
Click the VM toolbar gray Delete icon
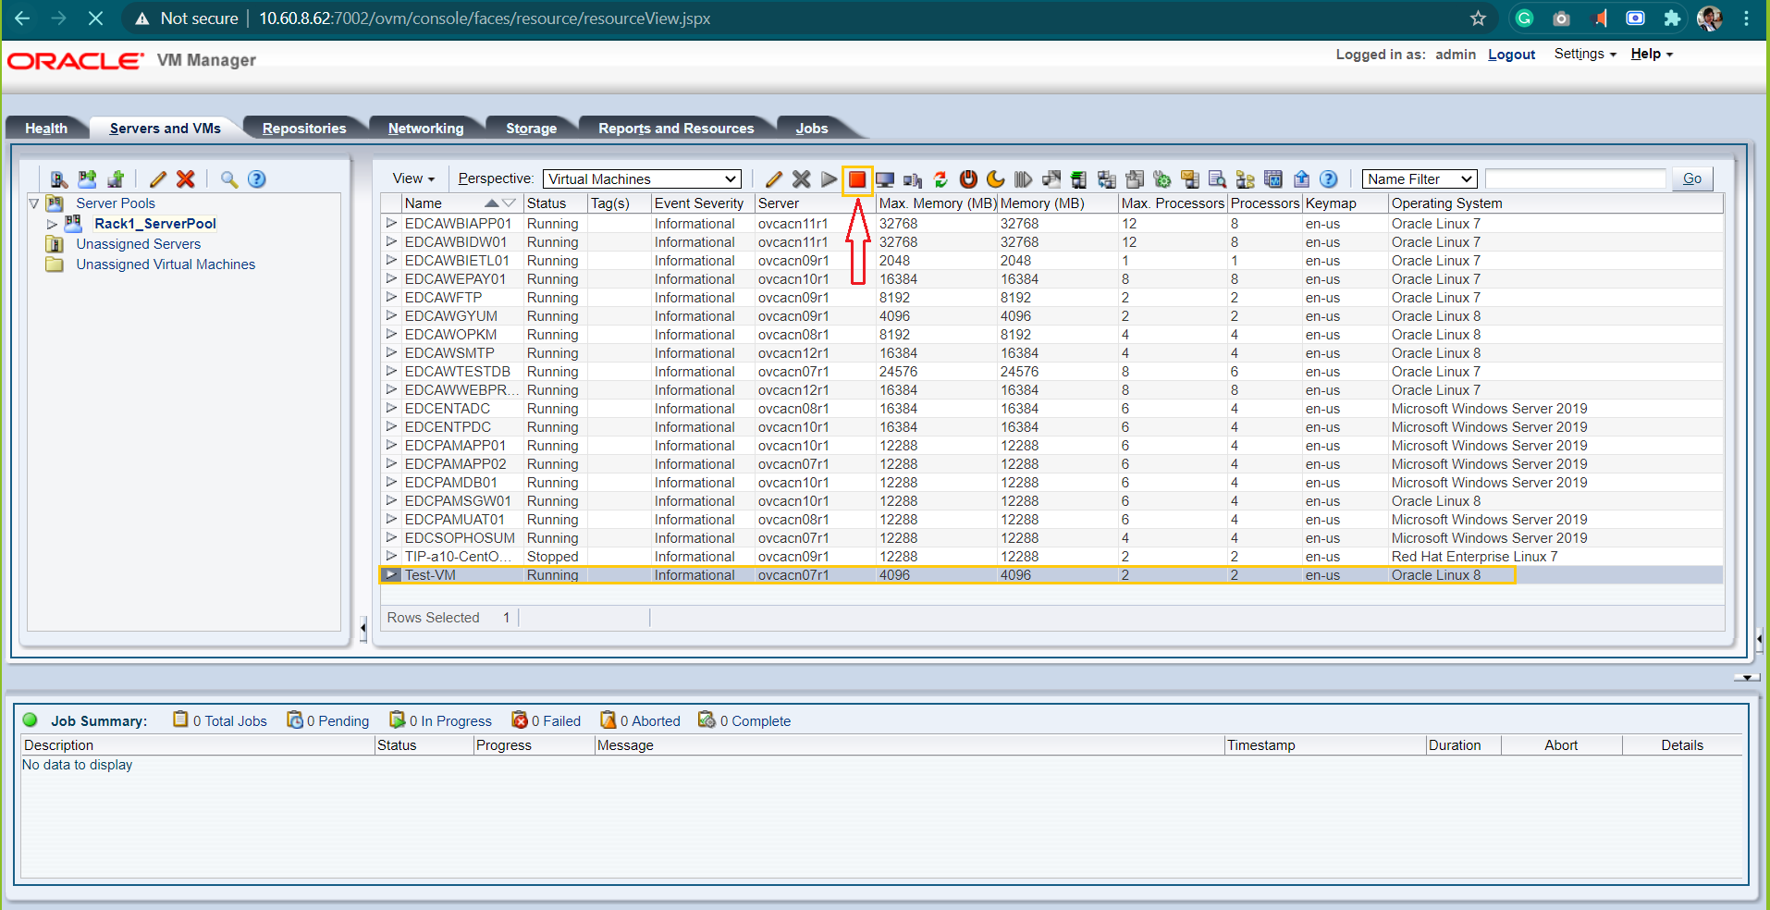tap(802, 179)
